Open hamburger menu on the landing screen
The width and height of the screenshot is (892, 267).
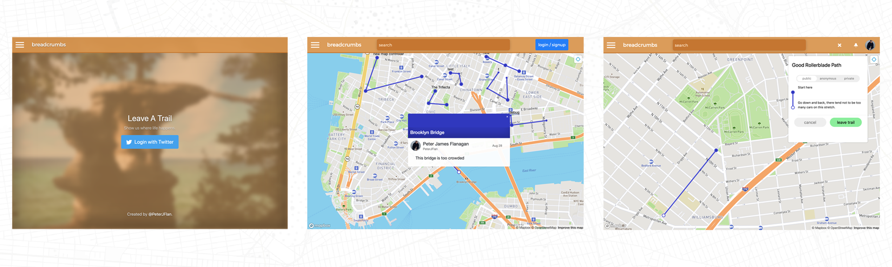click(x=20, y=44)
